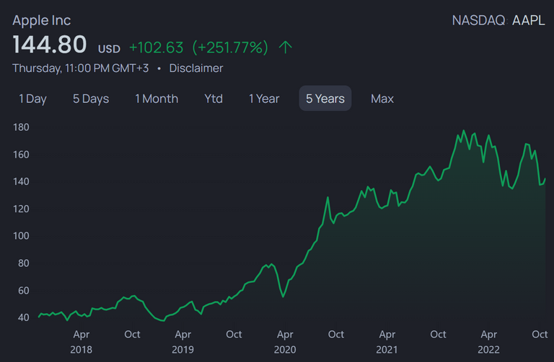Click the Apple Inc company name

click(42, 20)
